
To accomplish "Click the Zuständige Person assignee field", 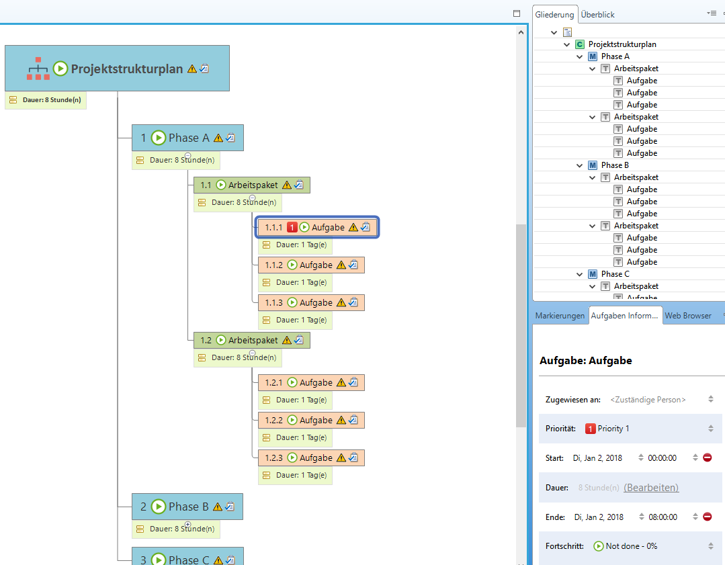I will 648,400.
